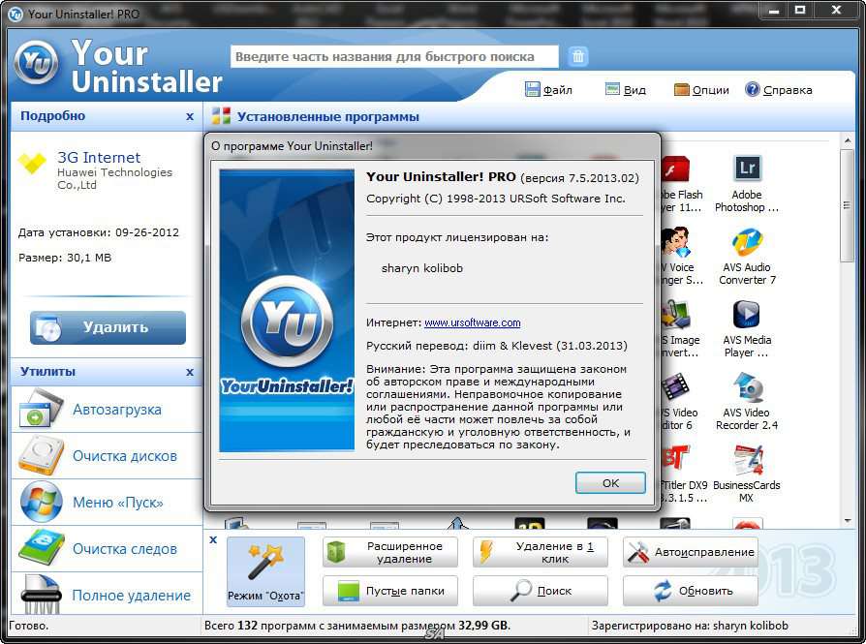
Task: Open the www.ursoftware.com link
Action: (x=472, y=322)
